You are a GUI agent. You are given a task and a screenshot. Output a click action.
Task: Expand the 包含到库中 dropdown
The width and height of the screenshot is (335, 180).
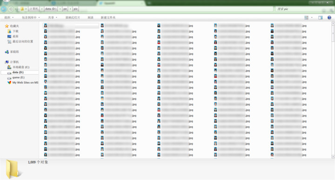point(31,18)
